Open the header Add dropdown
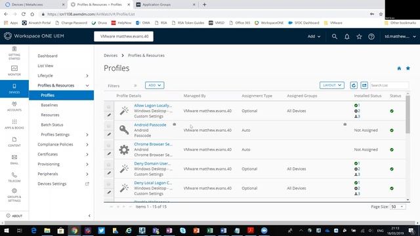The width and height of the screenshot is (420, 236). pos(314,37)
